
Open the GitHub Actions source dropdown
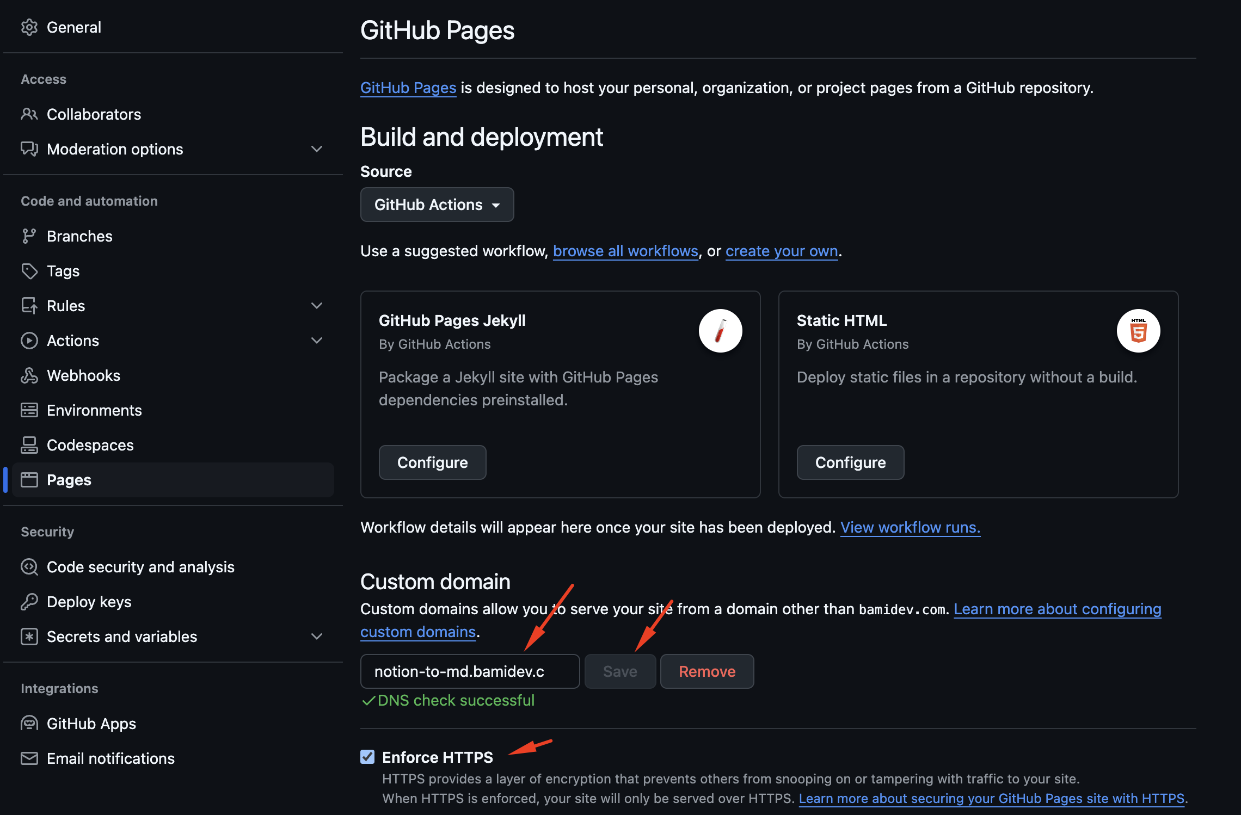pyautogui.click(x=437, y=205)
